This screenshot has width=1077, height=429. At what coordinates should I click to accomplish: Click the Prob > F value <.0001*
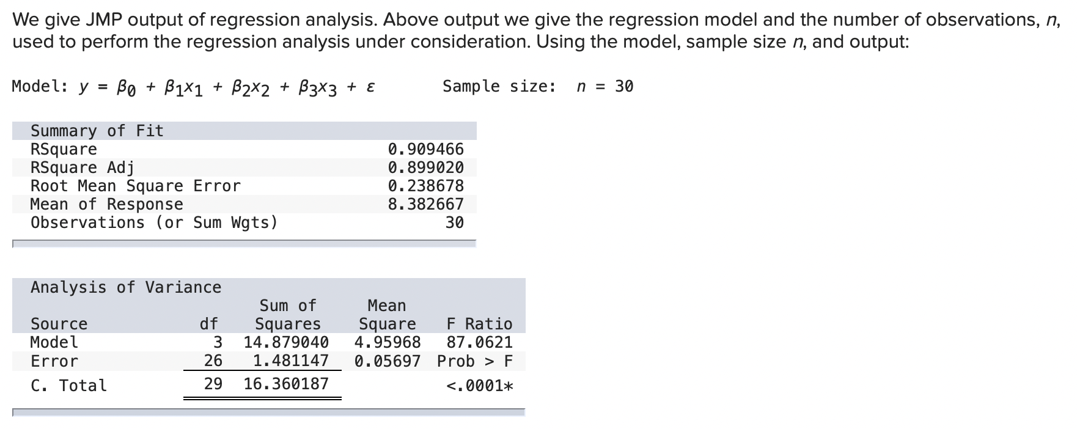click(x=480, y=386)
